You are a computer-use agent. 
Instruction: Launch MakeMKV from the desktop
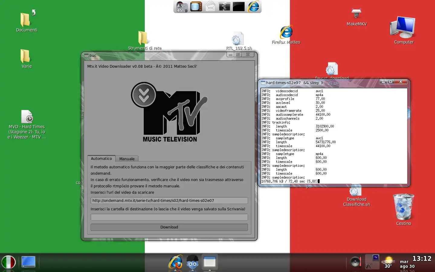click(x=356, y=17)
